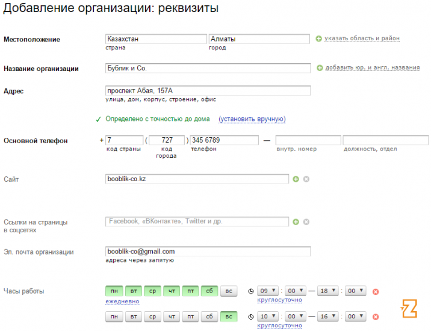Open the closing hour dropdown showing 16
This screenshot has height=331, width=431.
pos(327,317)
